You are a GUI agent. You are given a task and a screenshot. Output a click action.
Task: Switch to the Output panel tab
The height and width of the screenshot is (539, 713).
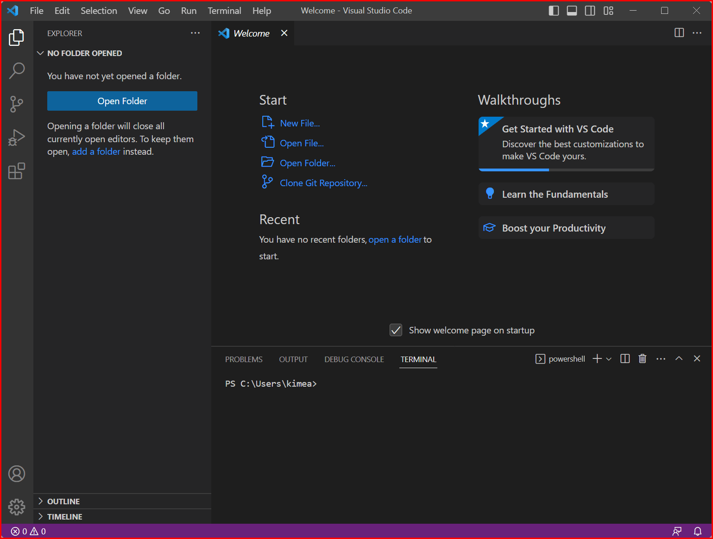pyautogui.click(x=293, y=359)
